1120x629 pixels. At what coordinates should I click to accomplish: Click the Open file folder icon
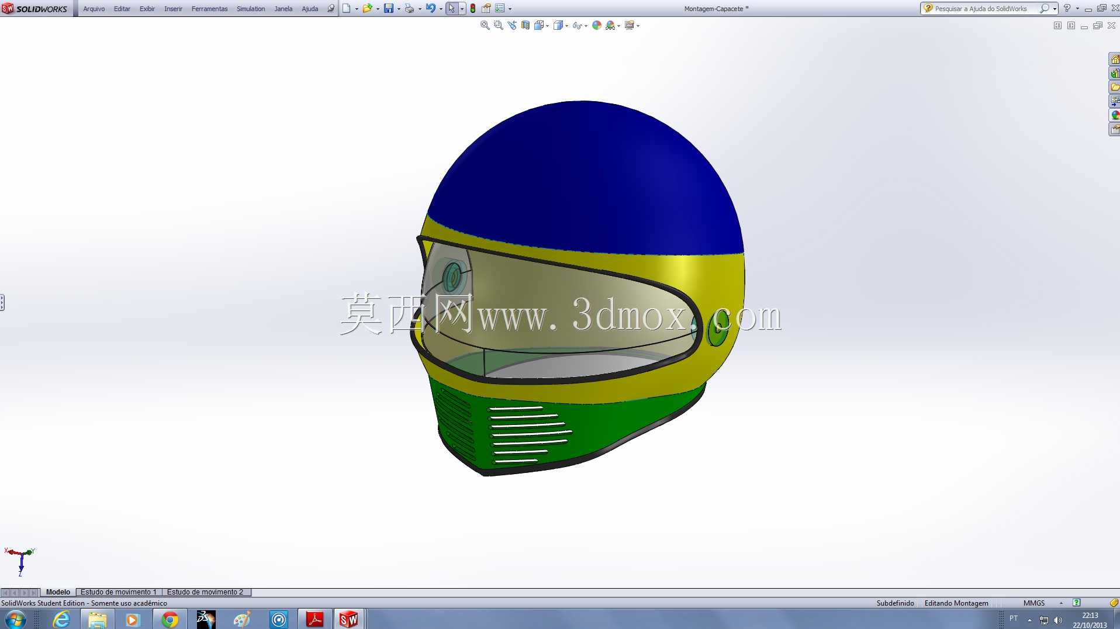(x=367, y=8)
